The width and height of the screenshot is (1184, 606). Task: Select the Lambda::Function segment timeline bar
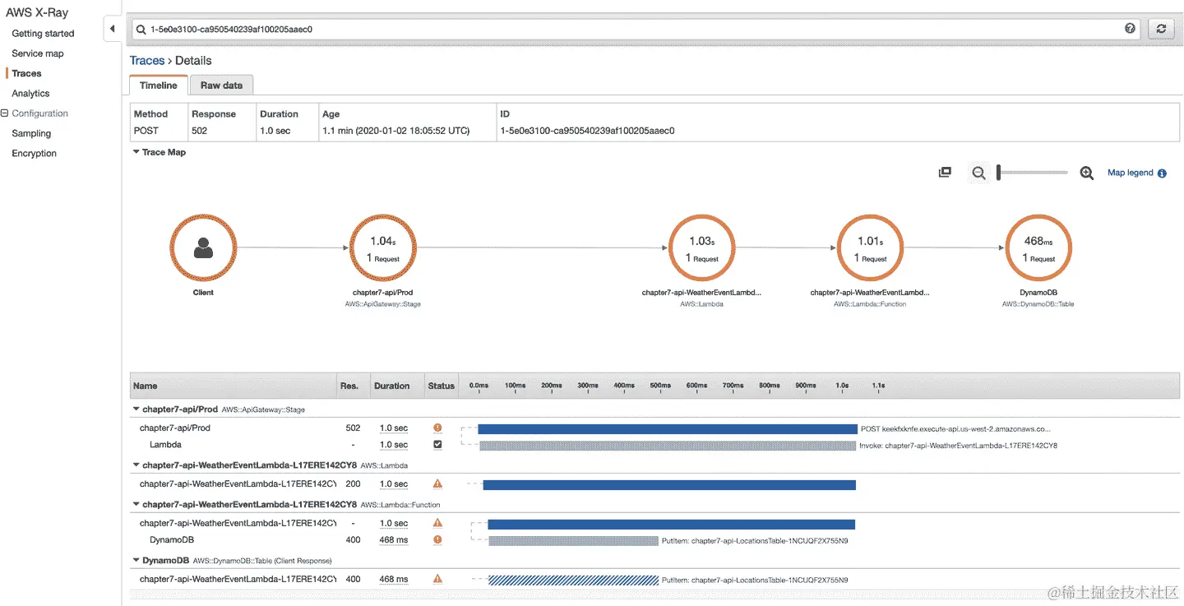(x=672, y=524)
